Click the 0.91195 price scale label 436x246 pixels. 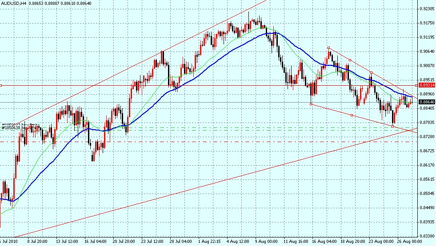pos(427,37)
